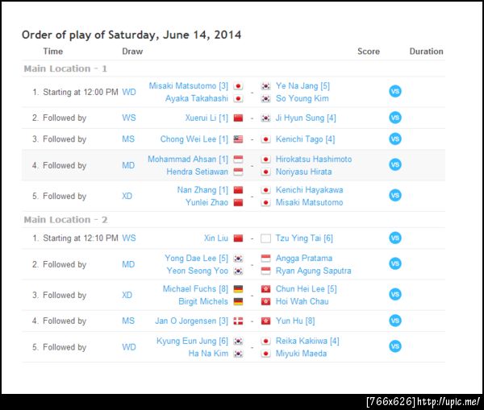Click Hendra Setiawan player name
Image resolution: width=484 pixels, height=410 pixels.
click(x=197, y=172)
